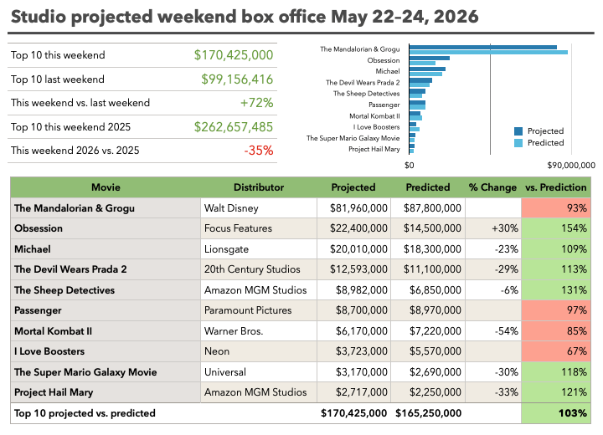
Task: Select 'The Super Mario Galaxy Movie' table cell
Action: pos(106,372)
